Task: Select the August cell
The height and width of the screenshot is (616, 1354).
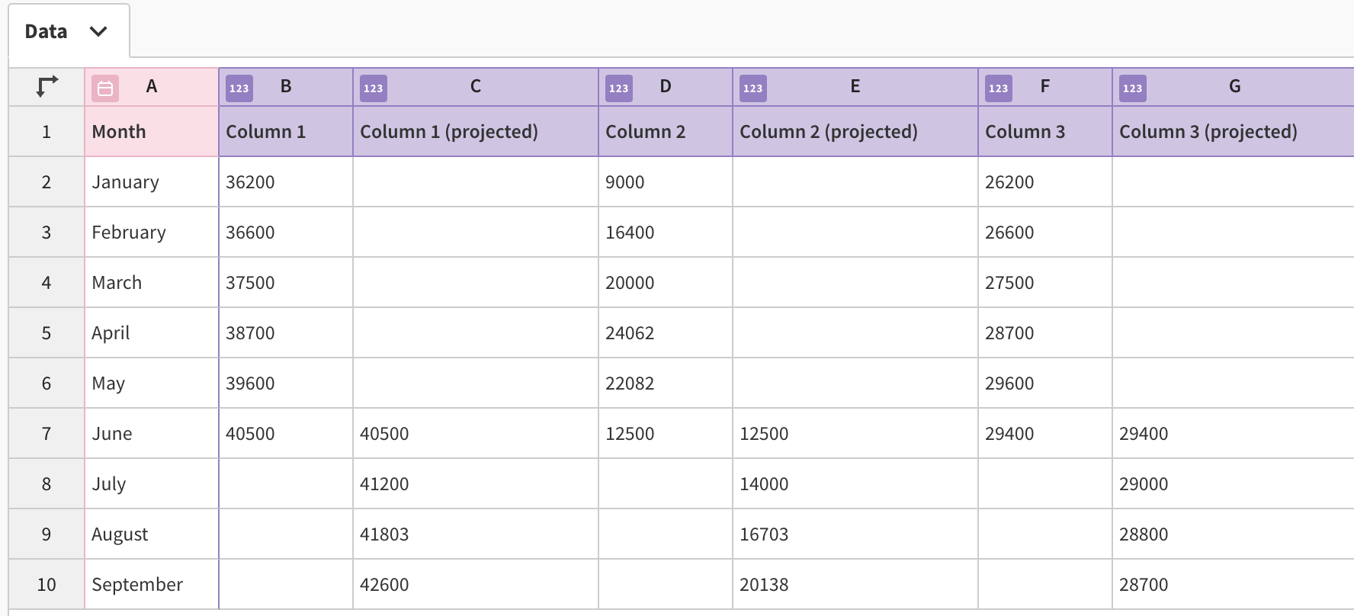Action: click(x=152, y=534)
